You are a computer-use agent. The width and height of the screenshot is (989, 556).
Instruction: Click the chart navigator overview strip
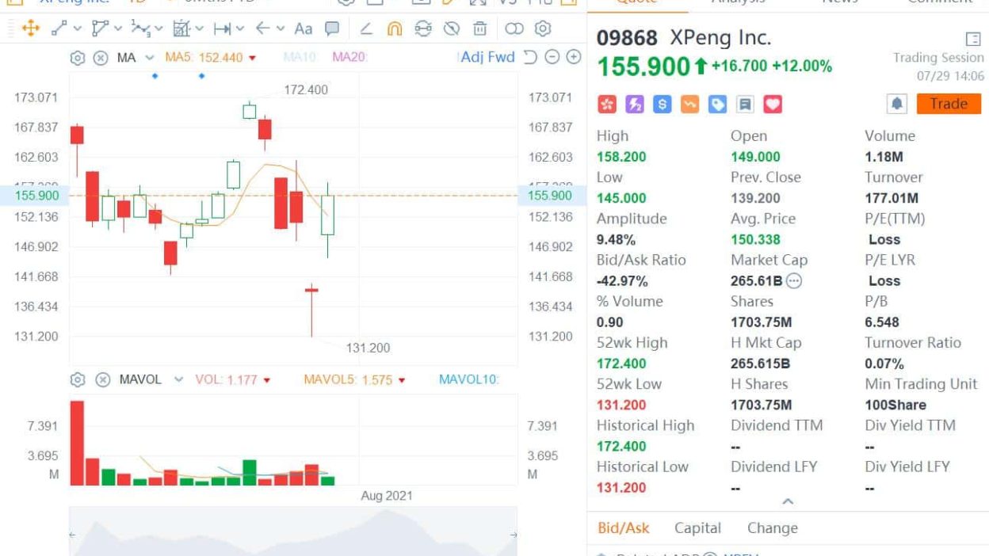293,531
